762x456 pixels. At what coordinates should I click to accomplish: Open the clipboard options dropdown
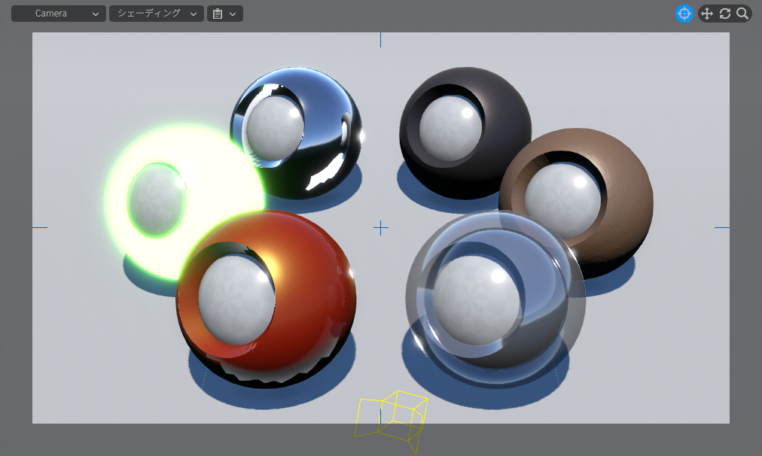[224, 14]
